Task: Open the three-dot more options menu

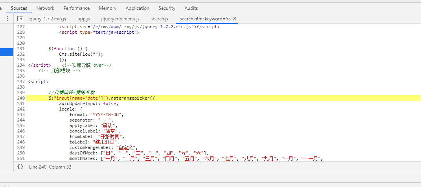Action: (x=7, y=18)
